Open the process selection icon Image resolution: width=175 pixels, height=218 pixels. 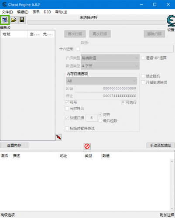tap(5, 20)
